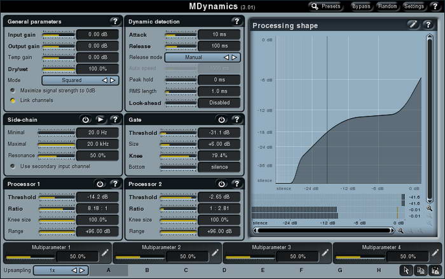This screenshot has height=279, width=445.
Task: Click the pencil edit icon in Processing shape
Action: coord(413,25)
